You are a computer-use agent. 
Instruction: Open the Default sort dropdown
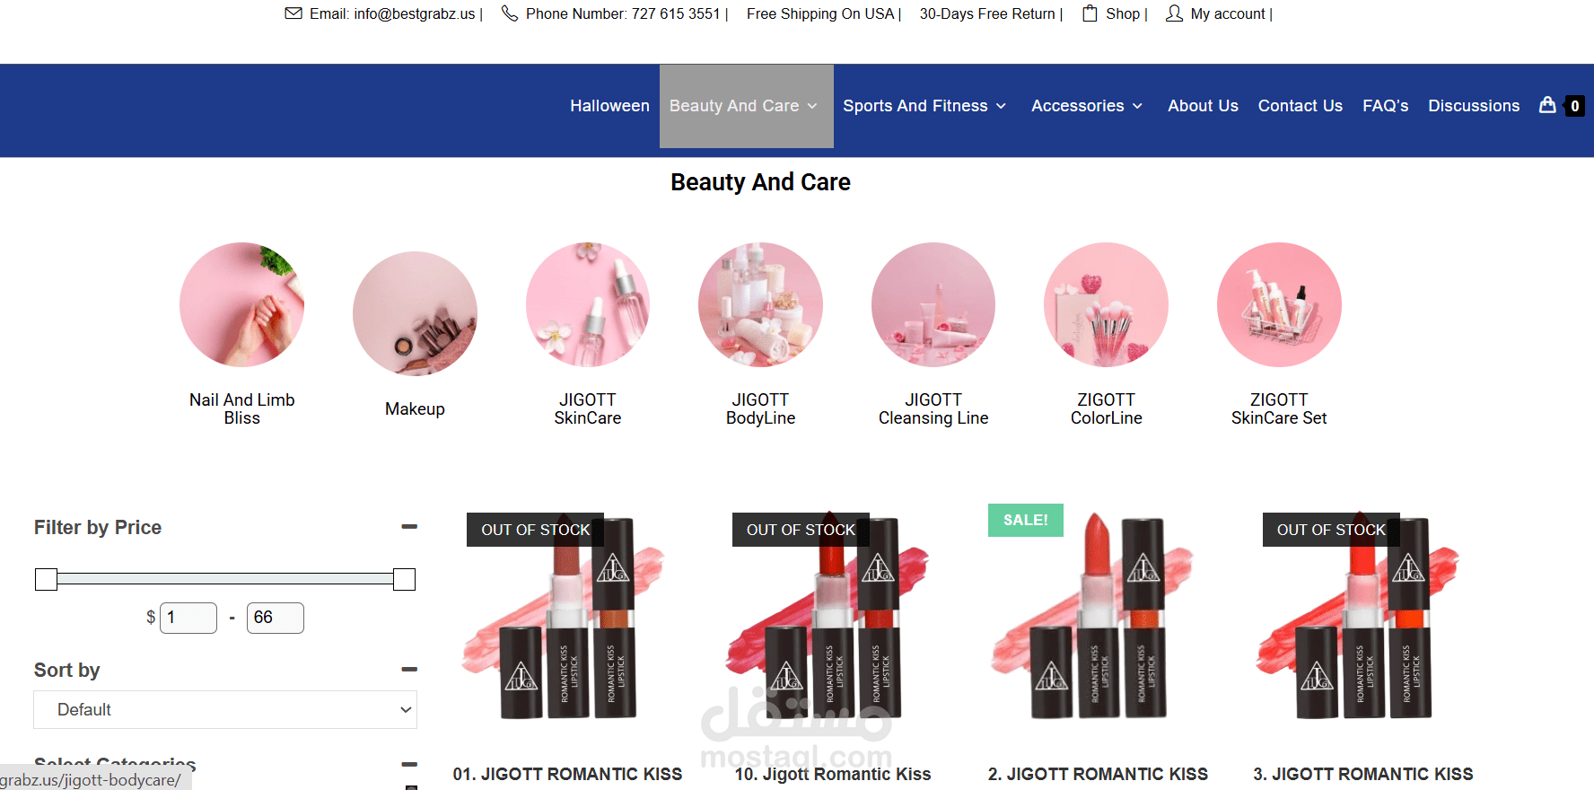click(x=225, y=709)
